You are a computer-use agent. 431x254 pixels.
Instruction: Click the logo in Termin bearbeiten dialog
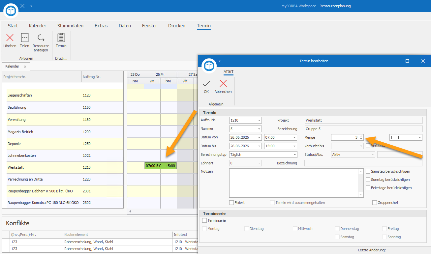(209, 66)
